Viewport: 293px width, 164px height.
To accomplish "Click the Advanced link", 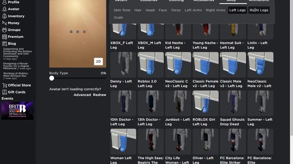I will pyautogui.click(x=82, y=95).
